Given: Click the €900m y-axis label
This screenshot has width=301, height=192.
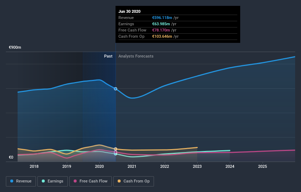Looking at the screenshot, I should [15, 47].
